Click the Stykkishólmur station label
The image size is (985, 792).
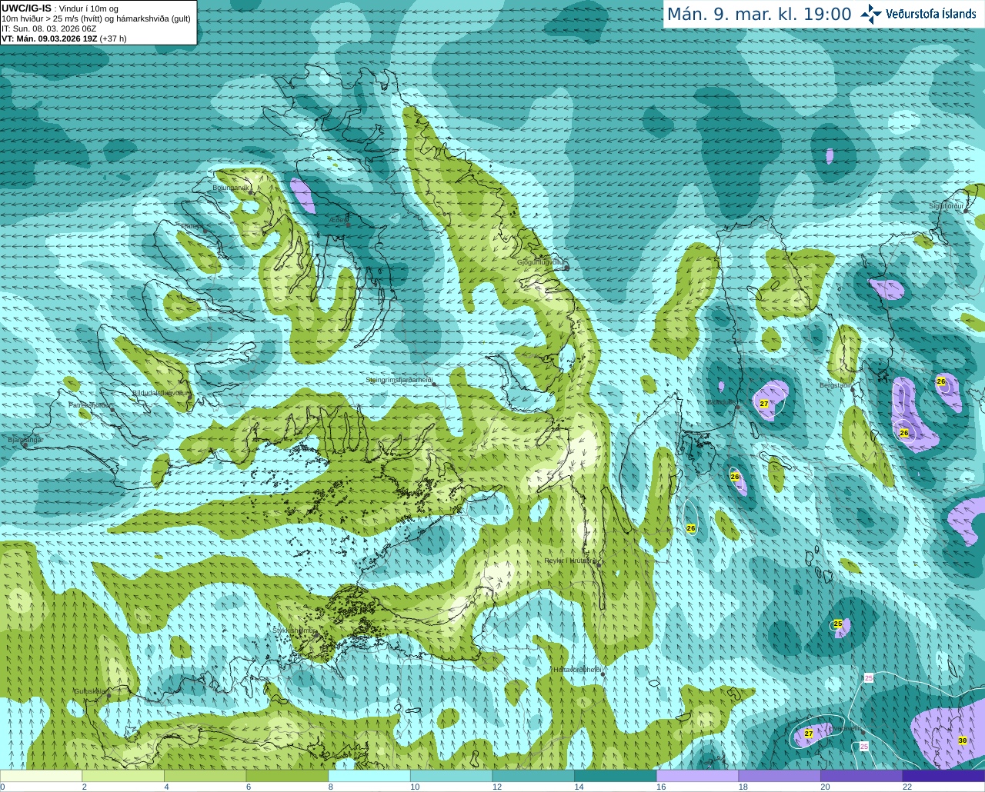click(x=295, y=630)
